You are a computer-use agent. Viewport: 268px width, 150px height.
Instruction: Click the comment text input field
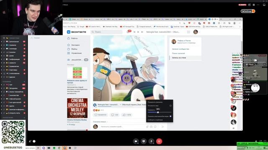tap(122, 127)
